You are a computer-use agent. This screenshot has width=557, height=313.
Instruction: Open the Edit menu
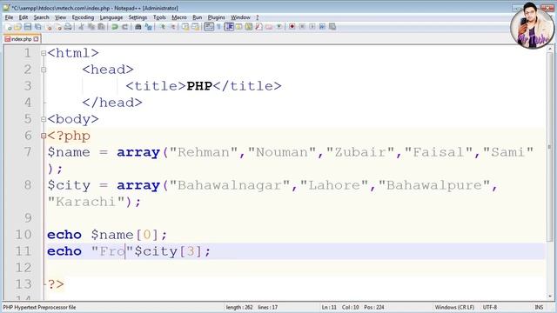coord(23,17)
